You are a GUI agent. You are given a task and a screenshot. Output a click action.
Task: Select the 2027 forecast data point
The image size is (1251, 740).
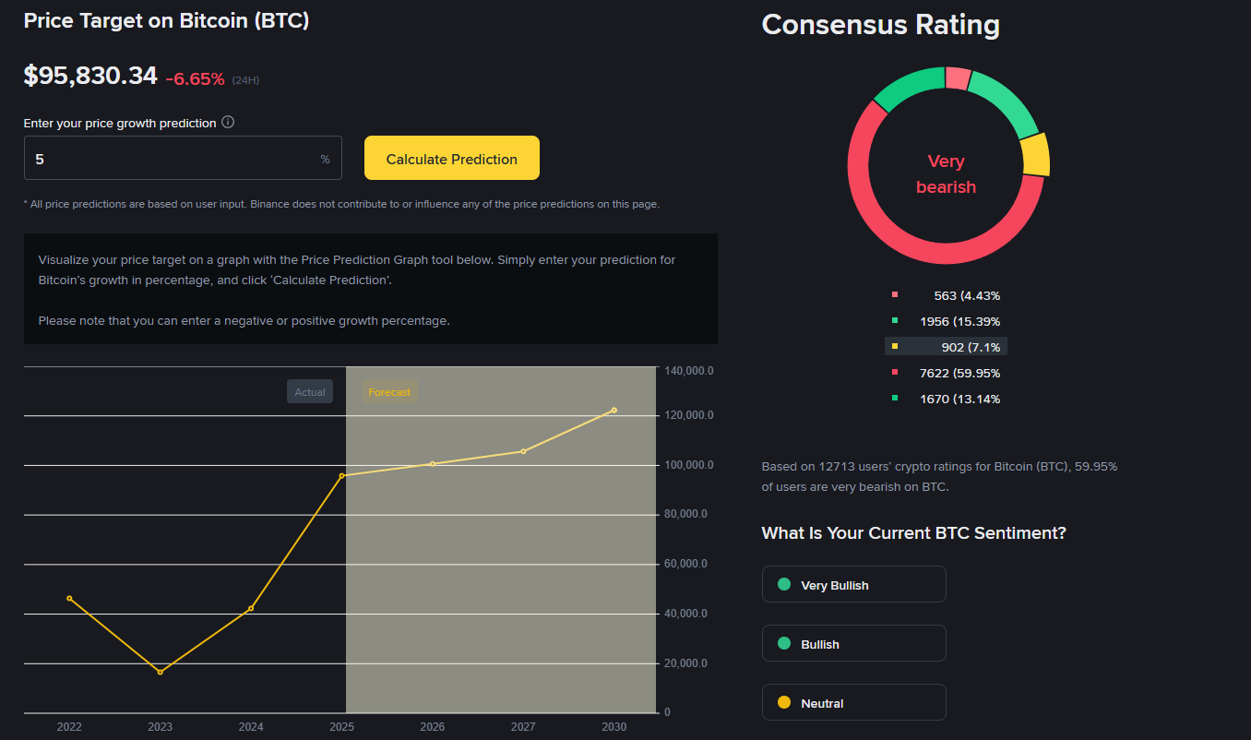point(523,451)
